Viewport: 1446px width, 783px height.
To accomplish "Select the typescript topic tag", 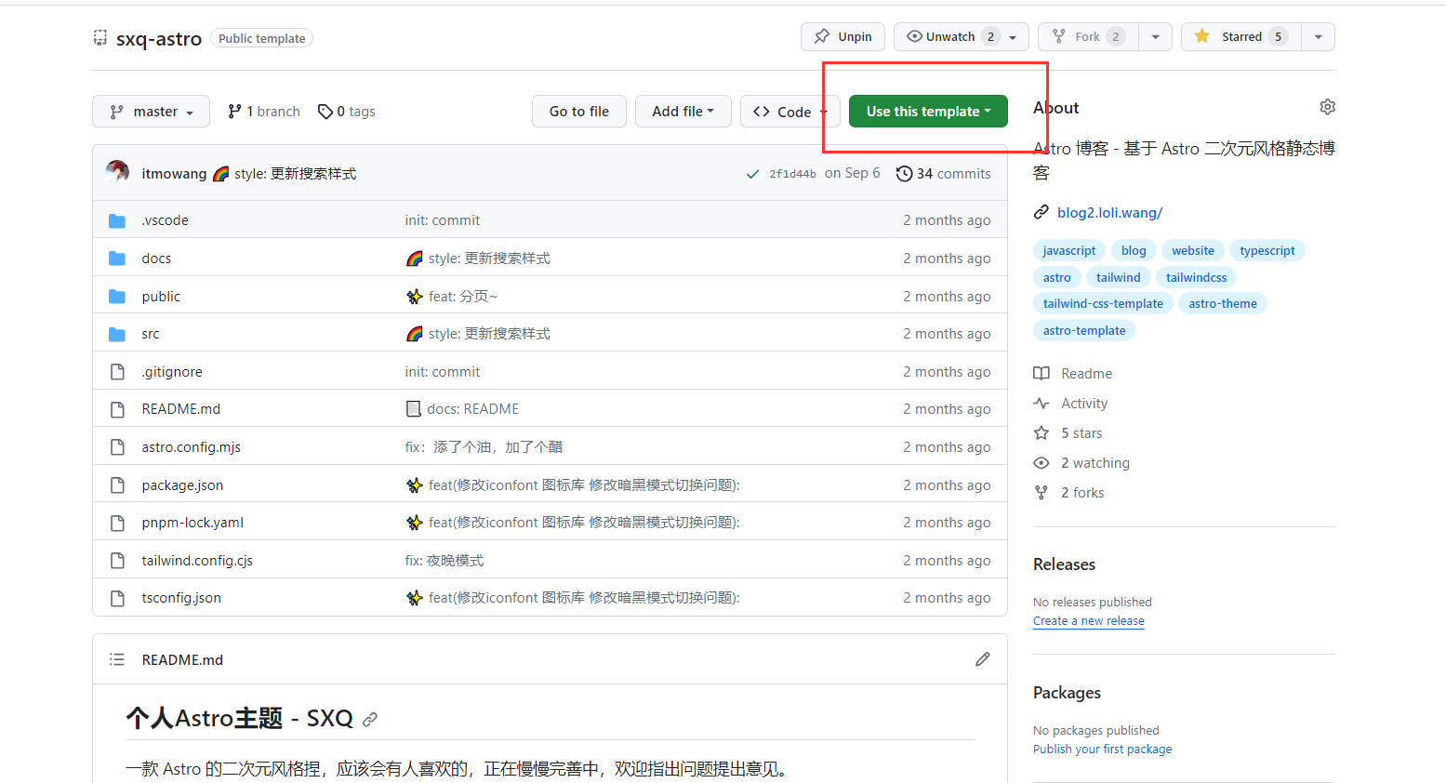I will [1267, 250].
